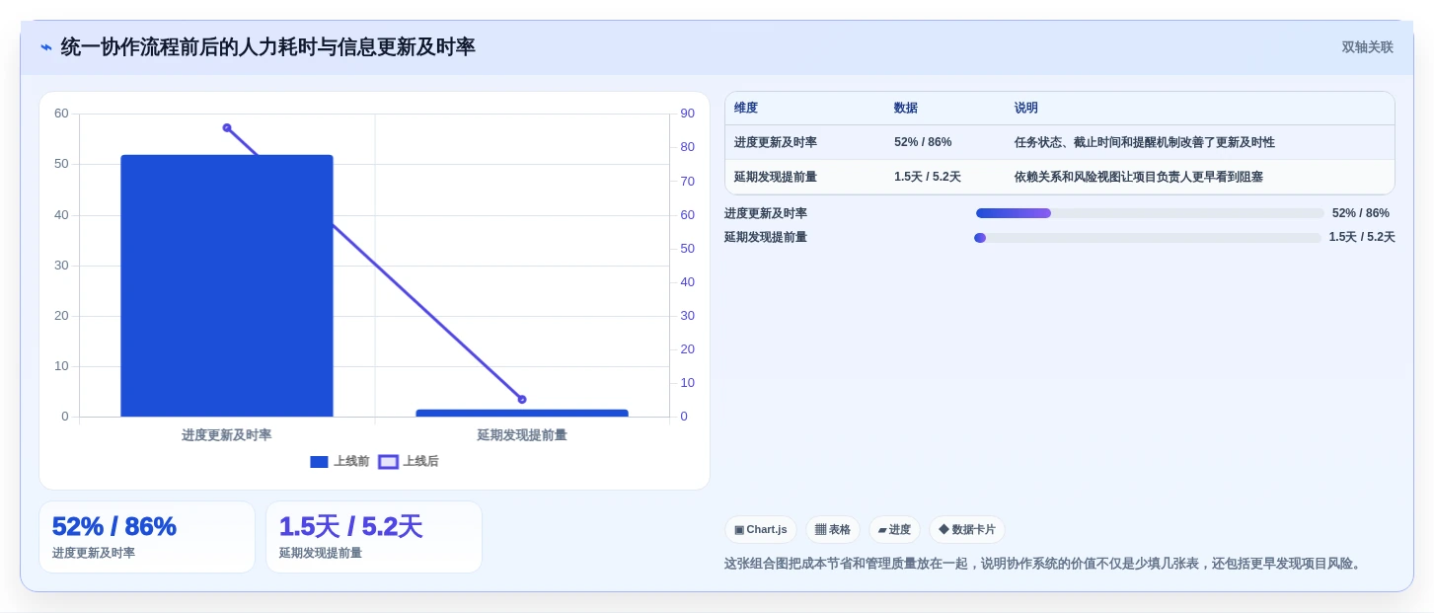Click the 说明 column header
This screenshot has width=1434, height=613.
point(1026,109)
